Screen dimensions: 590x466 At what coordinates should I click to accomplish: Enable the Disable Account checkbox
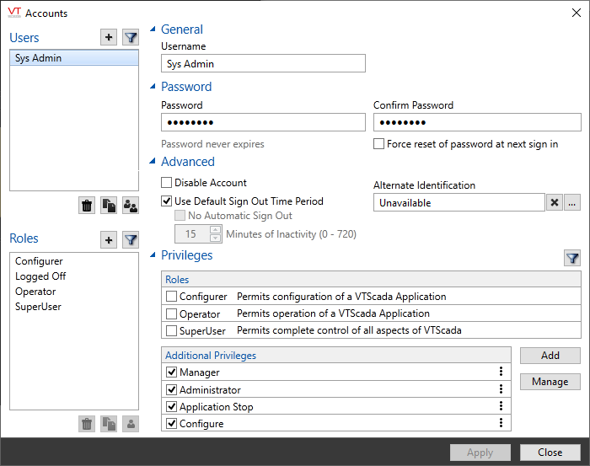(167, 183)
